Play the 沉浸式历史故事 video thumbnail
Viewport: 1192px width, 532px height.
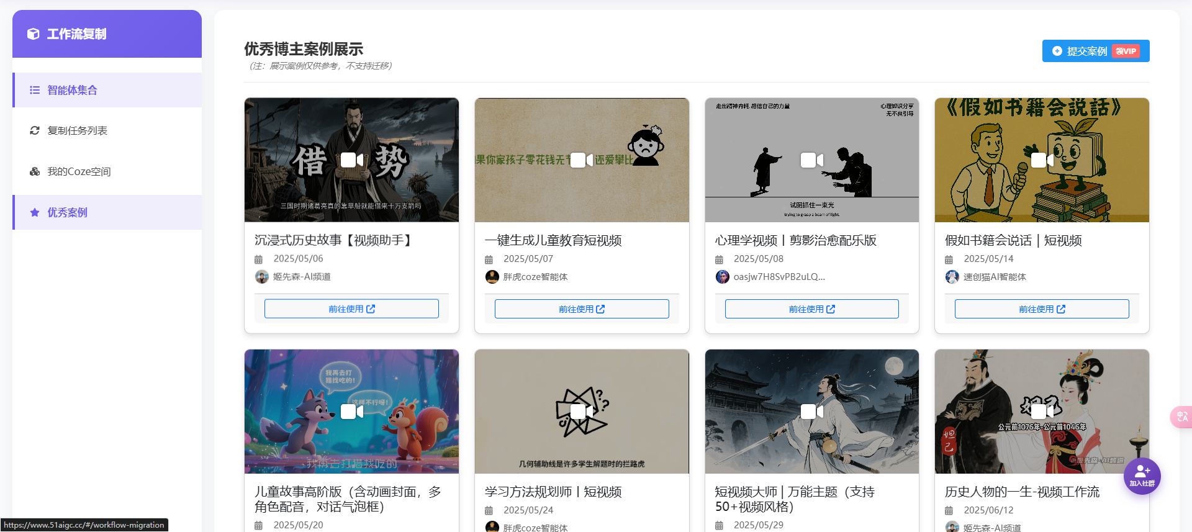(351, 160)
